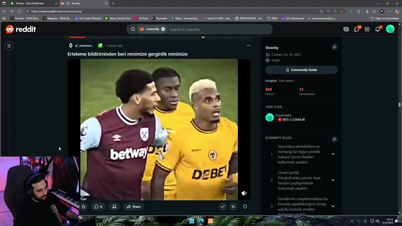
Task: Edit the r/vennity rules
Action: click(334, 139)
